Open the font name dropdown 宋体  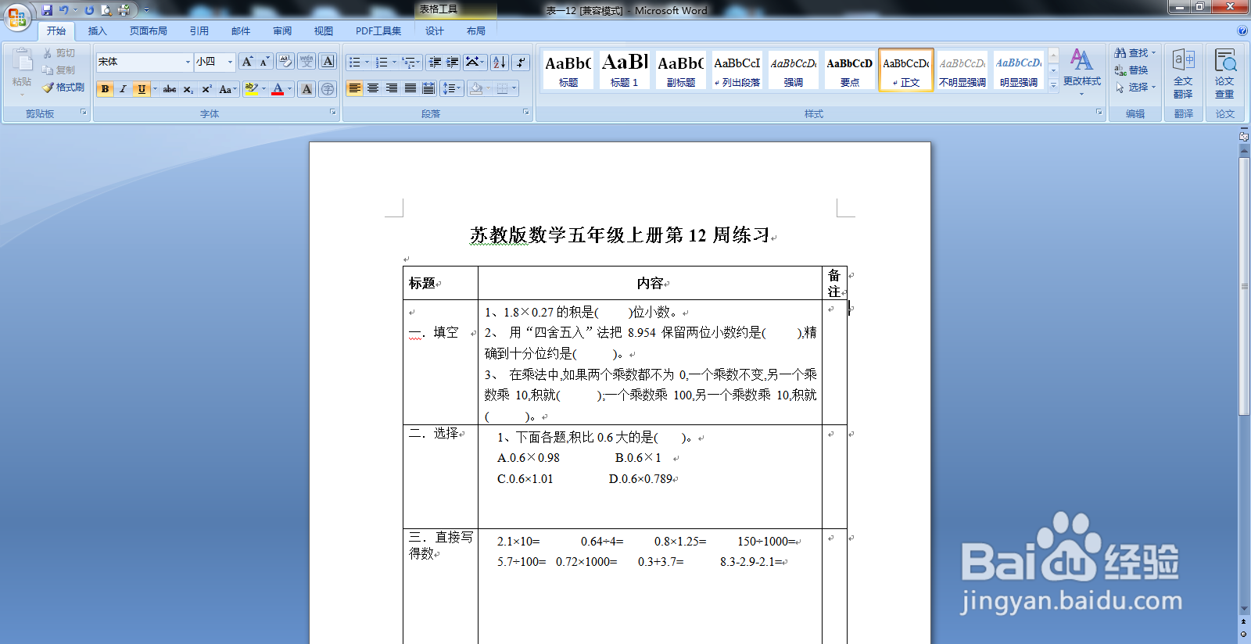pyautogui.click(x=188, y=62)
